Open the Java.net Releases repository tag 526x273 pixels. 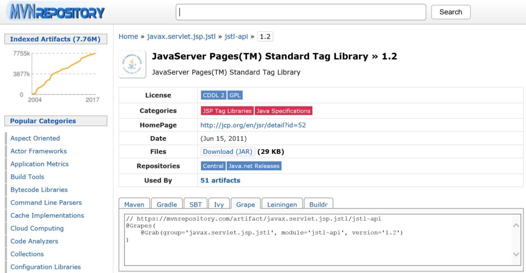[x=254, y=166]
